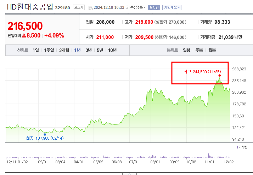Click the 거래량 value 98,333

pos(222,22)
